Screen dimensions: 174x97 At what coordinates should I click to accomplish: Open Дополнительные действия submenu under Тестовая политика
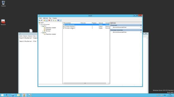[x=126, y=32]
